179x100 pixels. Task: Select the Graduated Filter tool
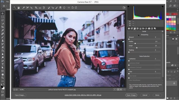click(x=60, y=8)
